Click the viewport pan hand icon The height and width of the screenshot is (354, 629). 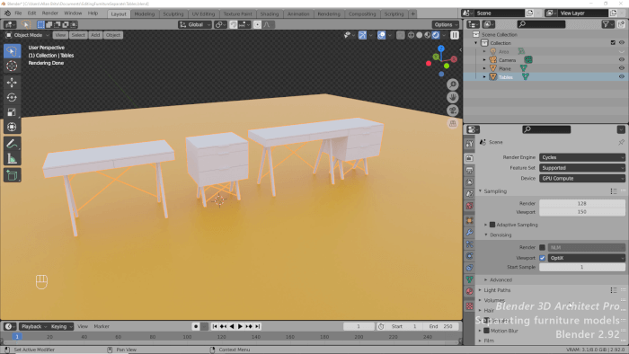(x=453, y=97)
